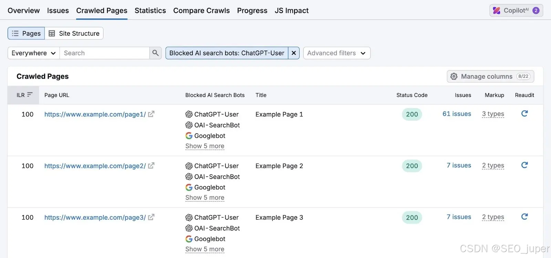
Task: Switch to the Issues tab
Action: 58,11
